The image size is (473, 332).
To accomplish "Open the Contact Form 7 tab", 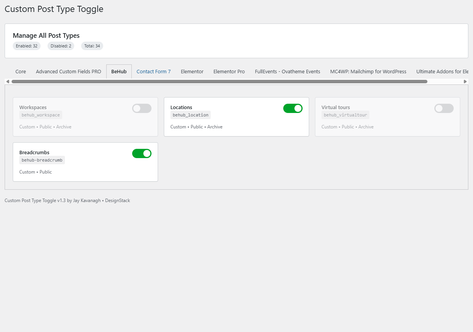I will pyautogui.click(x=154, y=72).
